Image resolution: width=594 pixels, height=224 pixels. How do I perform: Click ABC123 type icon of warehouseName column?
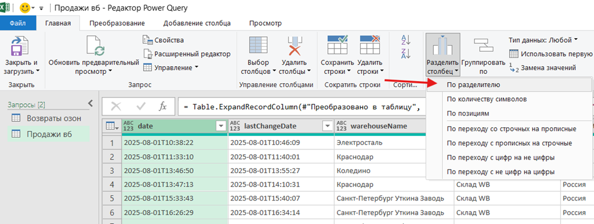341,126
